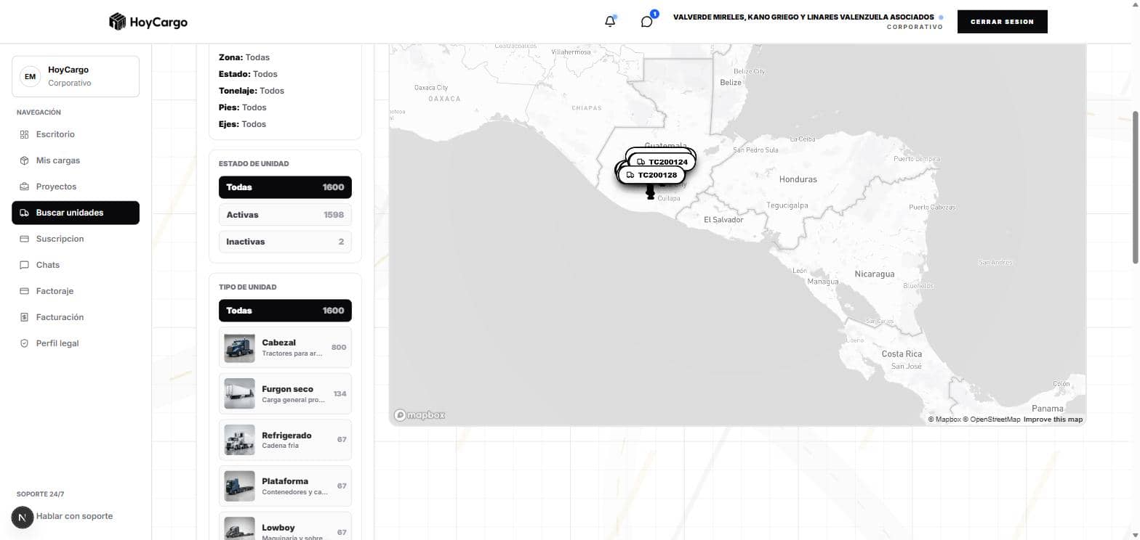Filter unit status by Activas
1140x540 pixels.
click(285, 215)
